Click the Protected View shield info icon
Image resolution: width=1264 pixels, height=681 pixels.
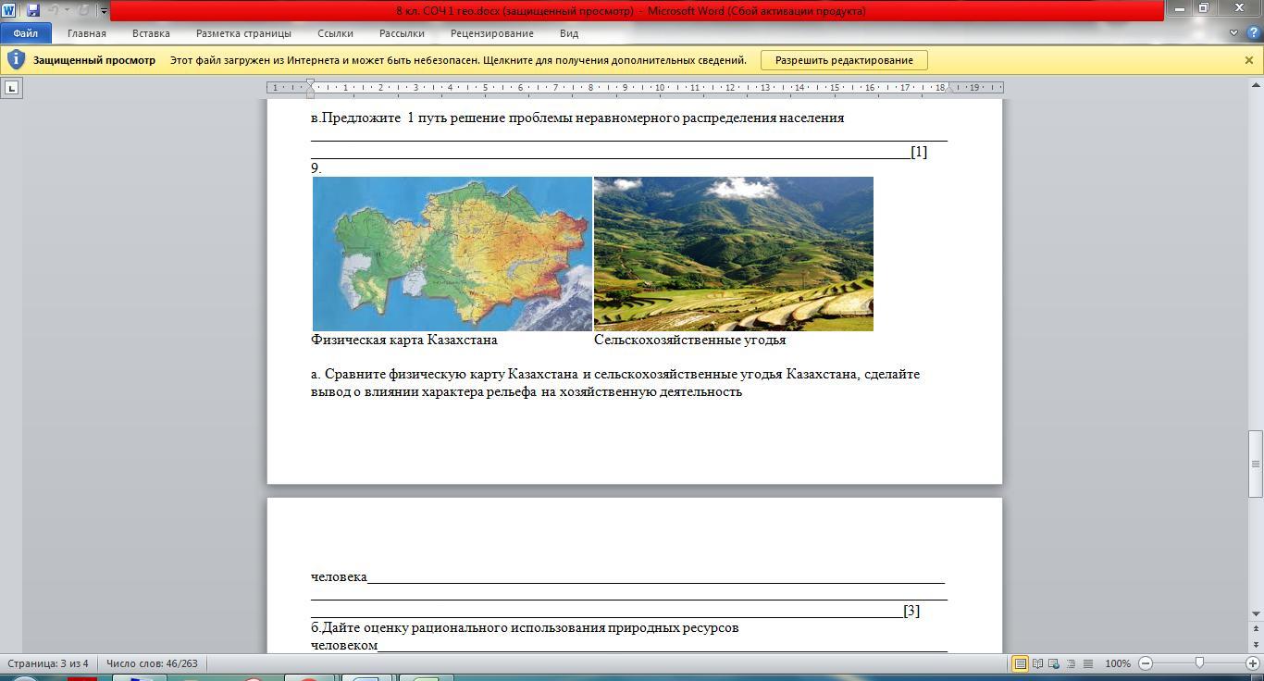click(x=16, y=60)
